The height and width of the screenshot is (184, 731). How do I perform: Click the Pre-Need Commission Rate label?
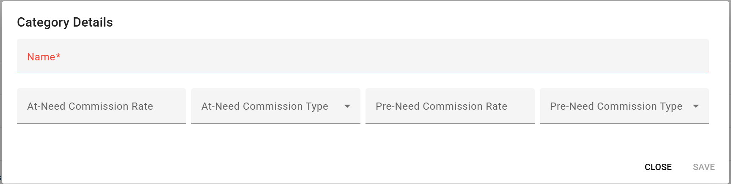coord(441,106)
